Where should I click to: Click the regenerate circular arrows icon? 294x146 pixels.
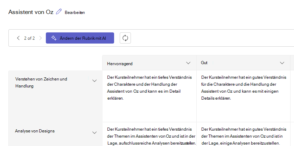[x=125, y=38]
